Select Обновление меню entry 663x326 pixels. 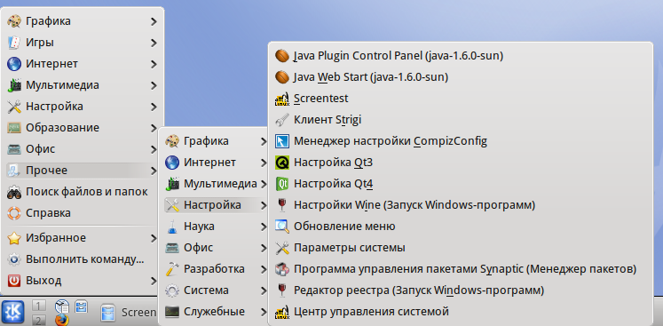460,227
